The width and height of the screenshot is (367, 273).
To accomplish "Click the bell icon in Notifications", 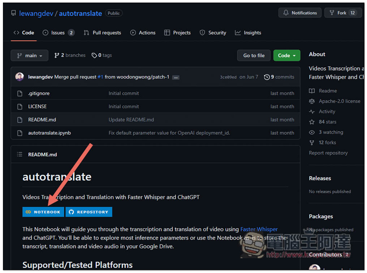I will [x=286, y=12].
